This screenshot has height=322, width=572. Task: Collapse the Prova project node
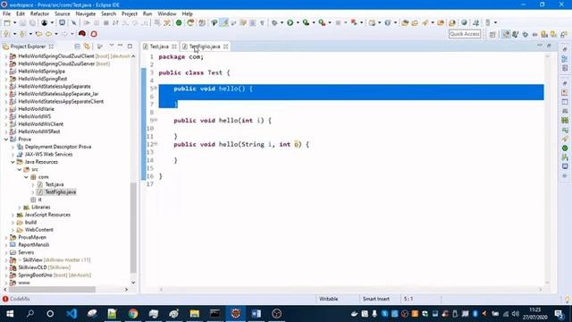[x=6, y=140]
